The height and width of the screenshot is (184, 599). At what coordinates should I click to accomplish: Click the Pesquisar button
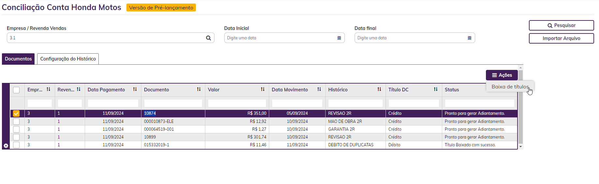point(561,25)
